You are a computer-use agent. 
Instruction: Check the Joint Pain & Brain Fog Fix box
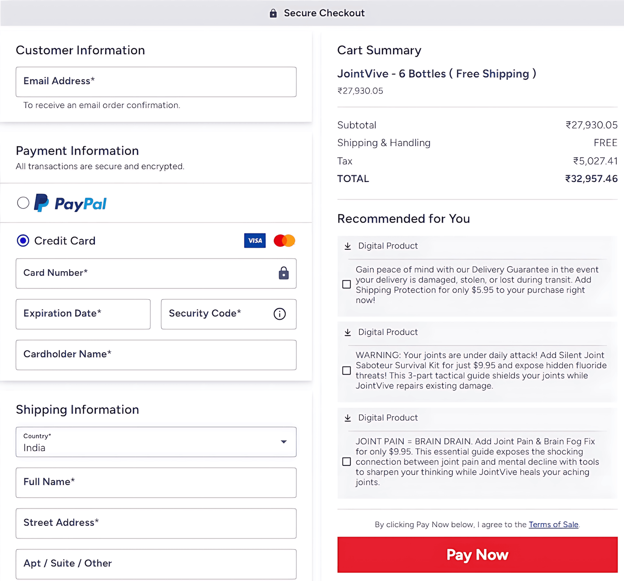[x=346, y=462]
